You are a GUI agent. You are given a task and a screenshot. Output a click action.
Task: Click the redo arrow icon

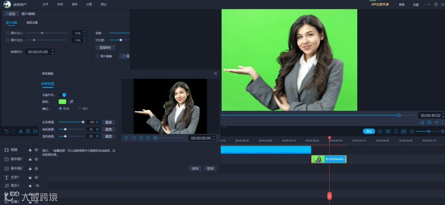coord(13,131)
